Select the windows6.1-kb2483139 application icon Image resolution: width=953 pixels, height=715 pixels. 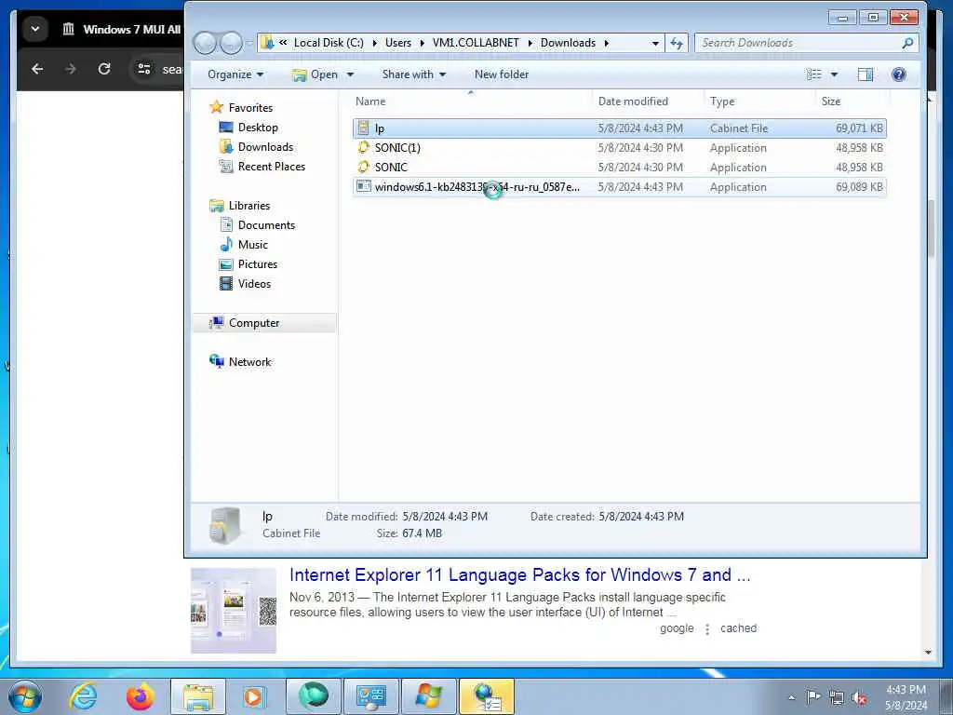[x=364, y=186]
